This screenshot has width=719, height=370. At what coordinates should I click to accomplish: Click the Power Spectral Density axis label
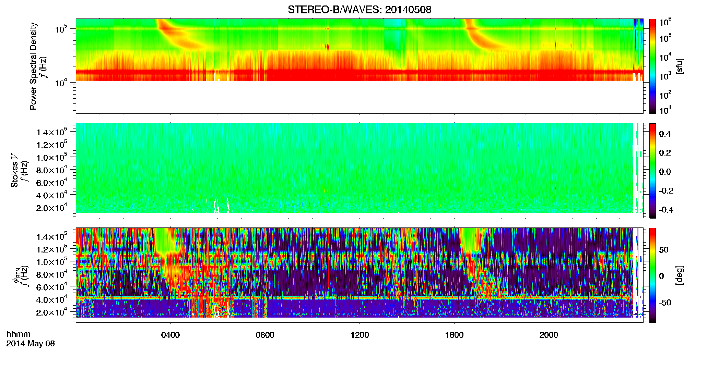pyautogui.click(x=33, y=66)
